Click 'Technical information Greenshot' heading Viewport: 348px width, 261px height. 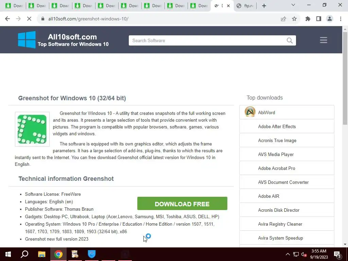click(66, 179)
